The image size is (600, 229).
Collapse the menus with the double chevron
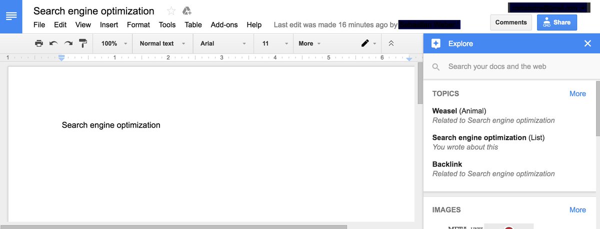coord(391,43)
